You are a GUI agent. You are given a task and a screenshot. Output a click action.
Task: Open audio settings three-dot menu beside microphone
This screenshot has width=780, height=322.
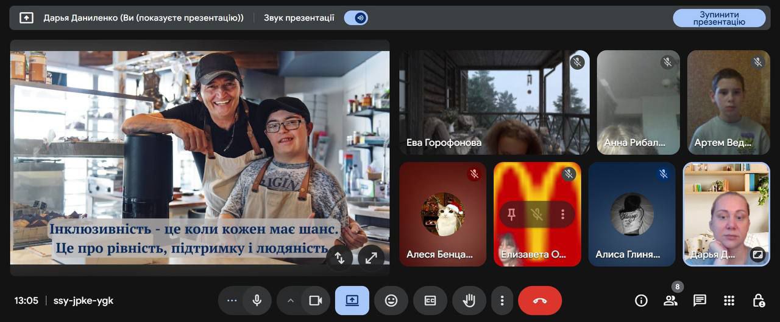click(x=232, y=301)
